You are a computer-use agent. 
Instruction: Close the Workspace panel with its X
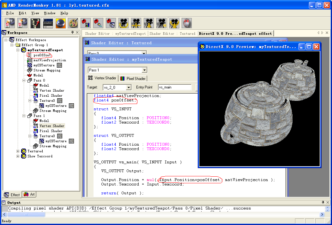pos(77,33)
